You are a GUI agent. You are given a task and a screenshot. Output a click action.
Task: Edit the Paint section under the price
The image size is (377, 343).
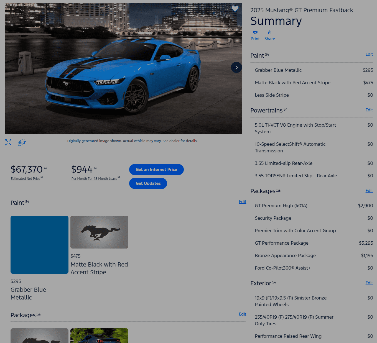click(243, 202)
